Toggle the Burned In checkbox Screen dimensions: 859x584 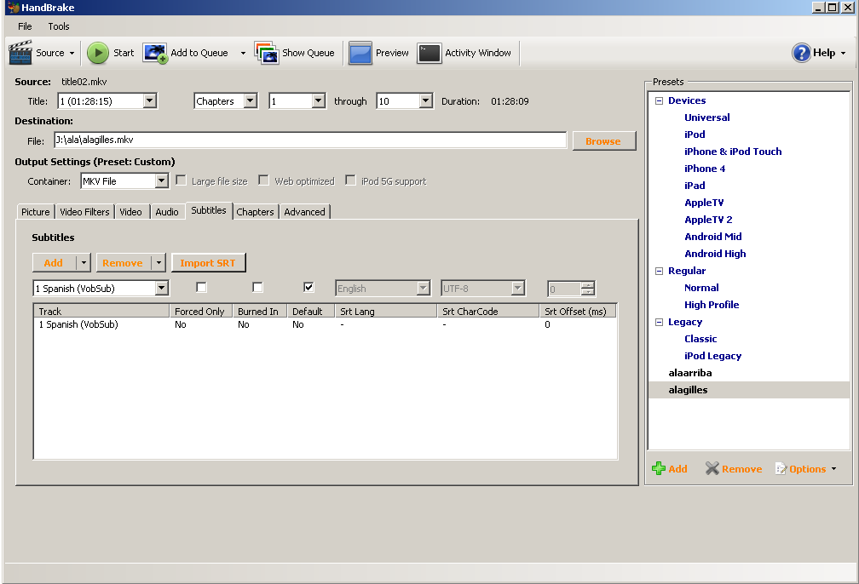[257, 288]
